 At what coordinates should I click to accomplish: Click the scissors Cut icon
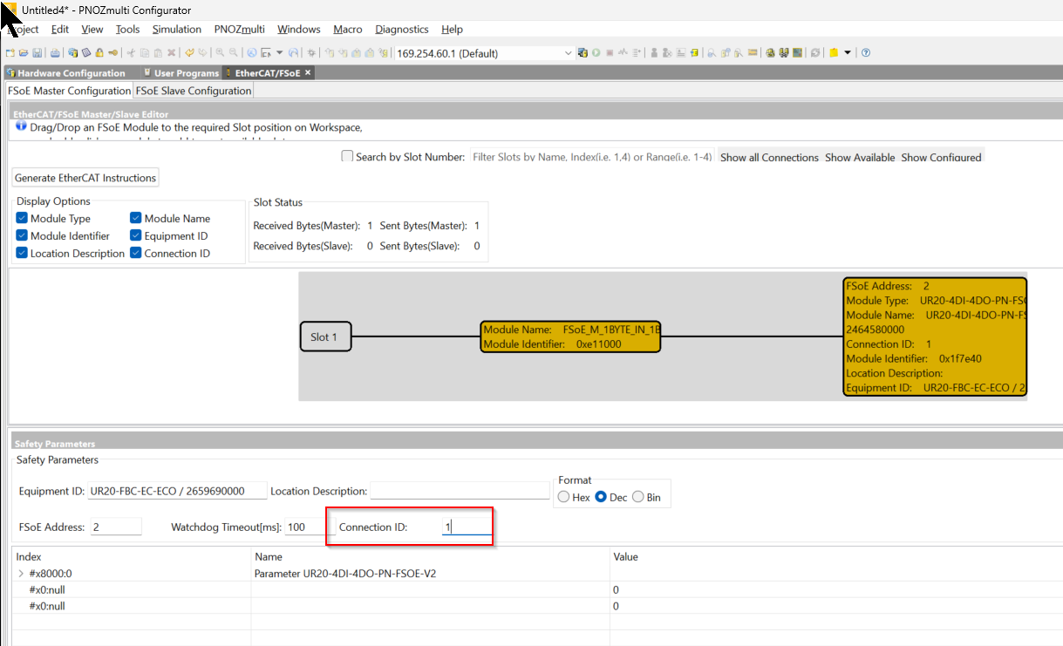click(131, 53)
